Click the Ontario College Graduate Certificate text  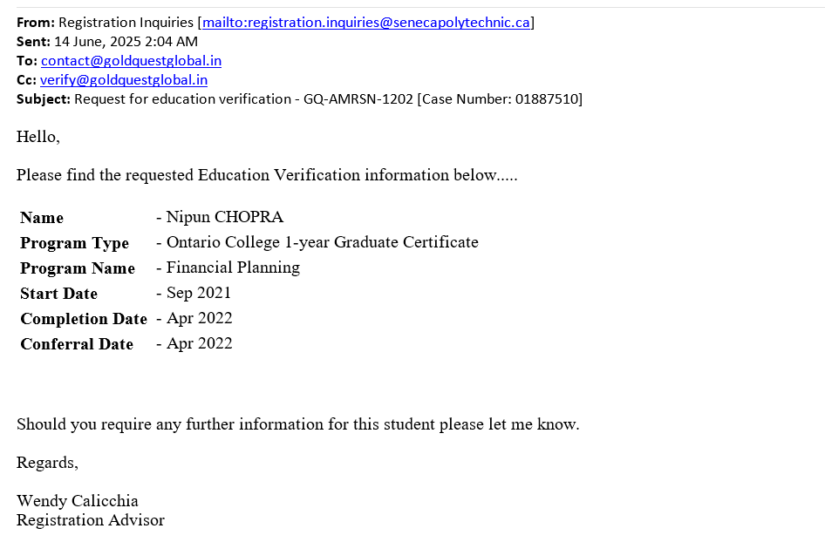click(323, 242)
